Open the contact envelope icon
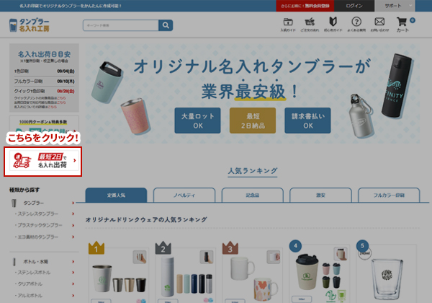432x303 pixels. click(379, 22)
